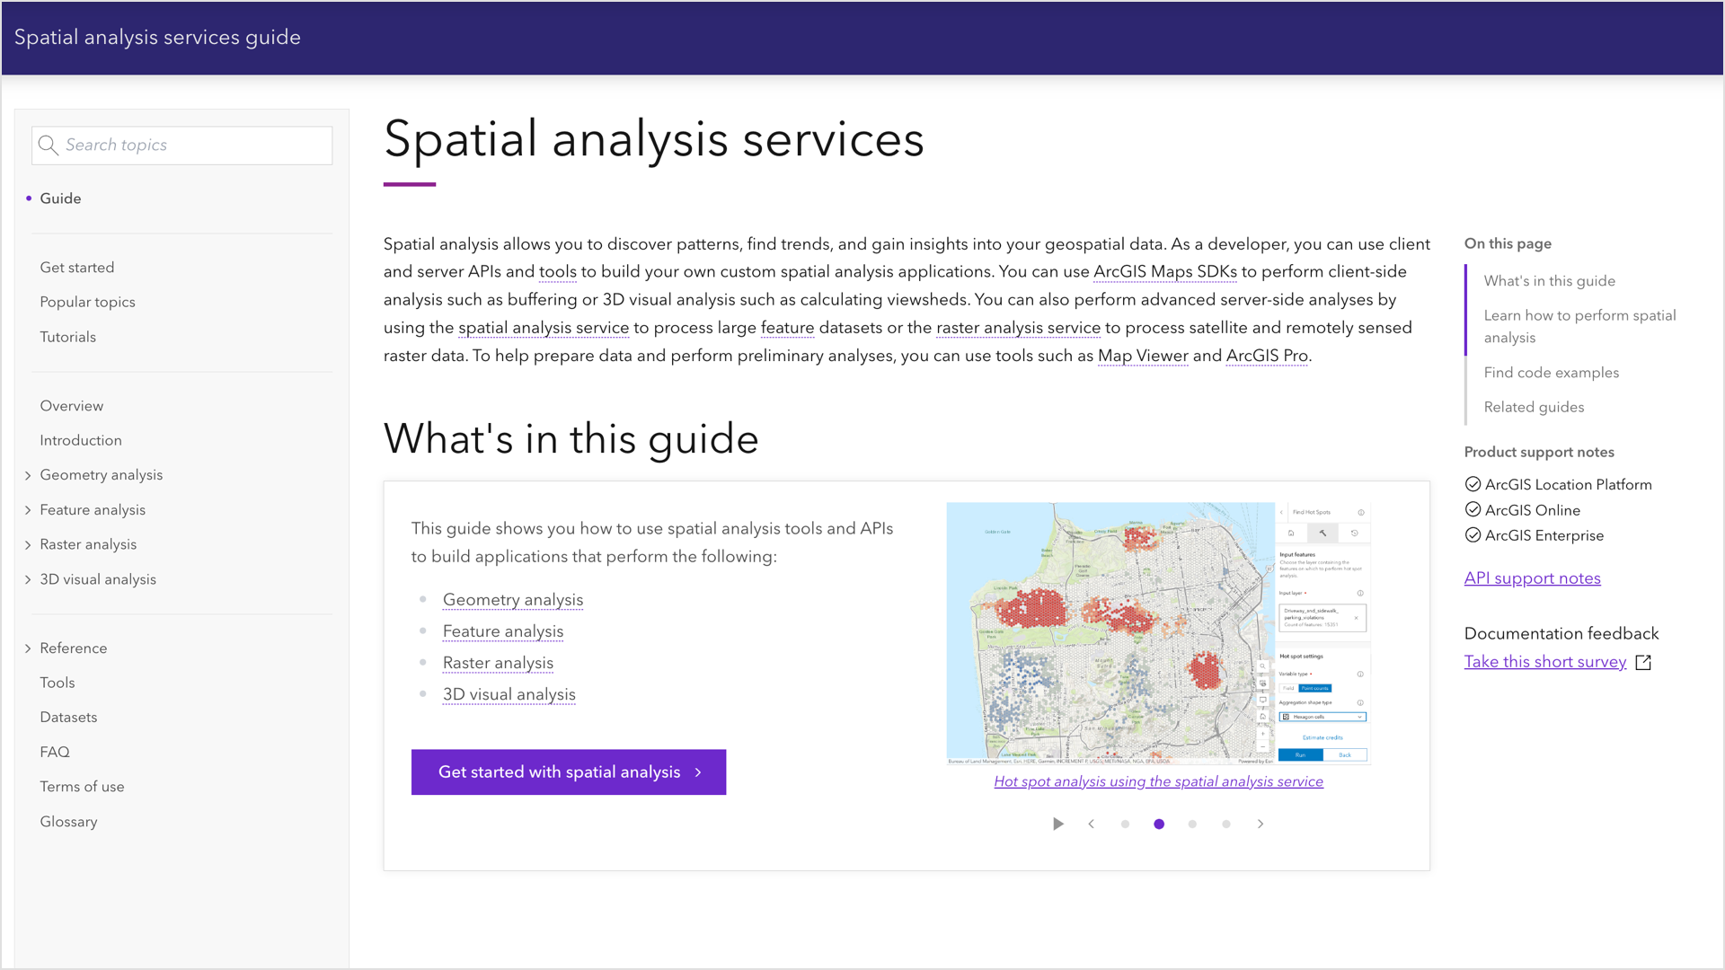
Task: Click Get started with spatial analysis
Action: pos(568,772)
